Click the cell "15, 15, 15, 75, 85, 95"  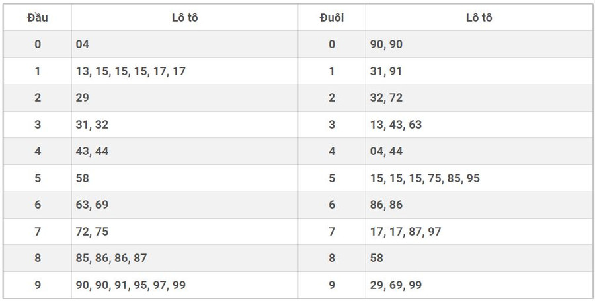425,178
